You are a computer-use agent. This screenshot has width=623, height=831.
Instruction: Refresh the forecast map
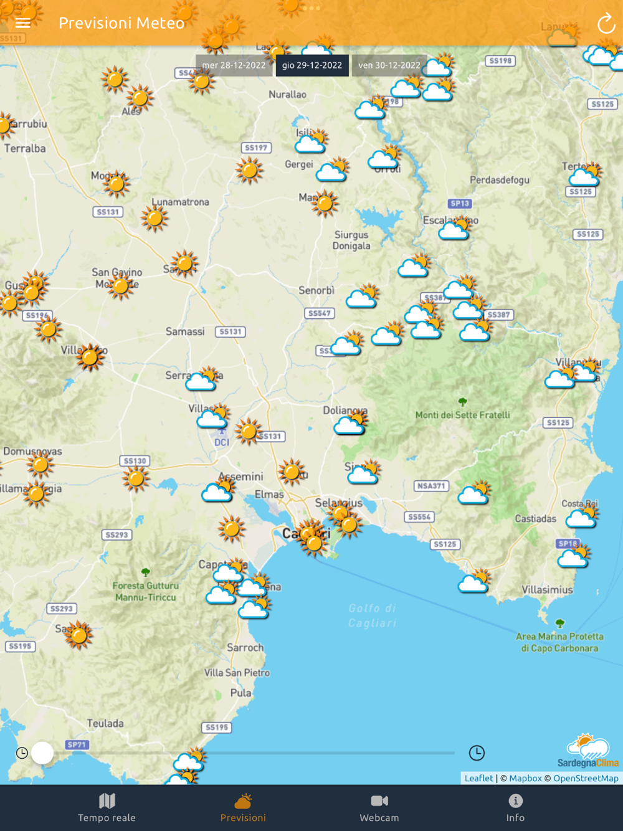[x=606, y=24]
